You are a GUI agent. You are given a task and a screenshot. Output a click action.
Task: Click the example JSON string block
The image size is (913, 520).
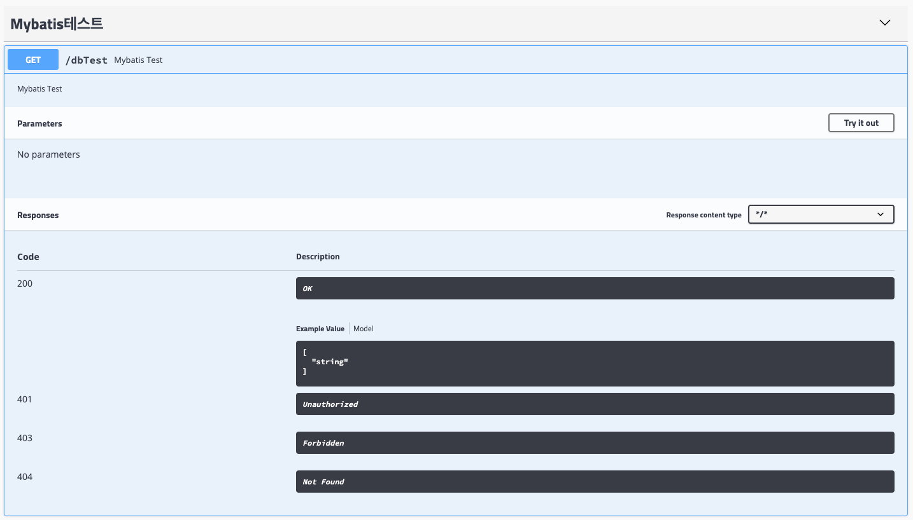595,364
